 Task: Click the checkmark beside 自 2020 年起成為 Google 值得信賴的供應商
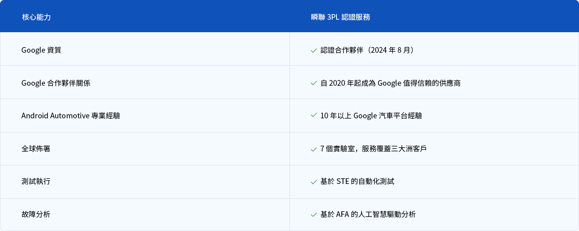point(314,83)
